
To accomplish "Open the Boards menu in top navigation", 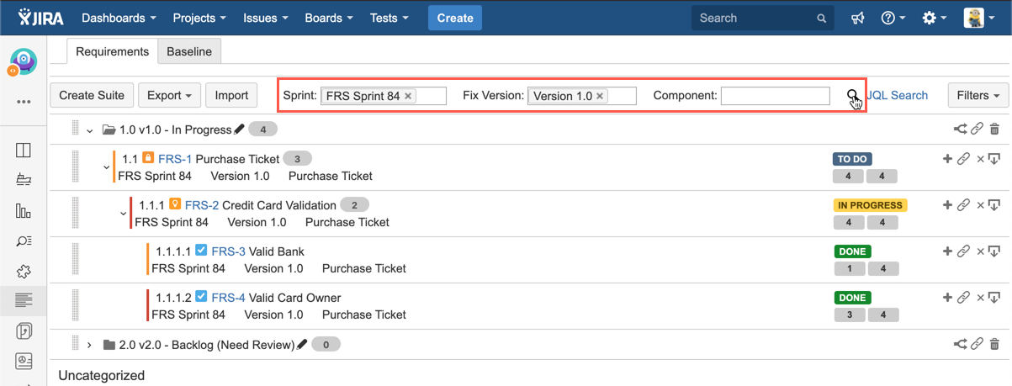I will 329,18.
